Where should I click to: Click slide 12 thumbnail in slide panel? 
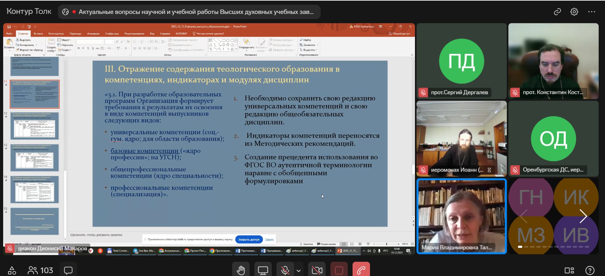tap(35, 126)
